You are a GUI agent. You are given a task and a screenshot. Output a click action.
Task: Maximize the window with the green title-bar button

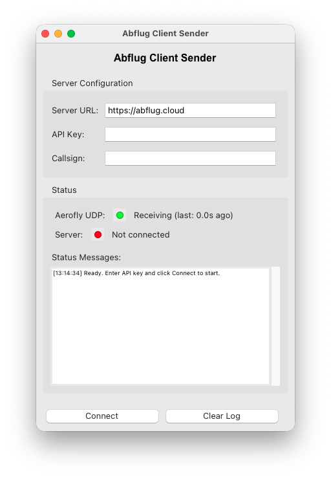click(71, 34)
